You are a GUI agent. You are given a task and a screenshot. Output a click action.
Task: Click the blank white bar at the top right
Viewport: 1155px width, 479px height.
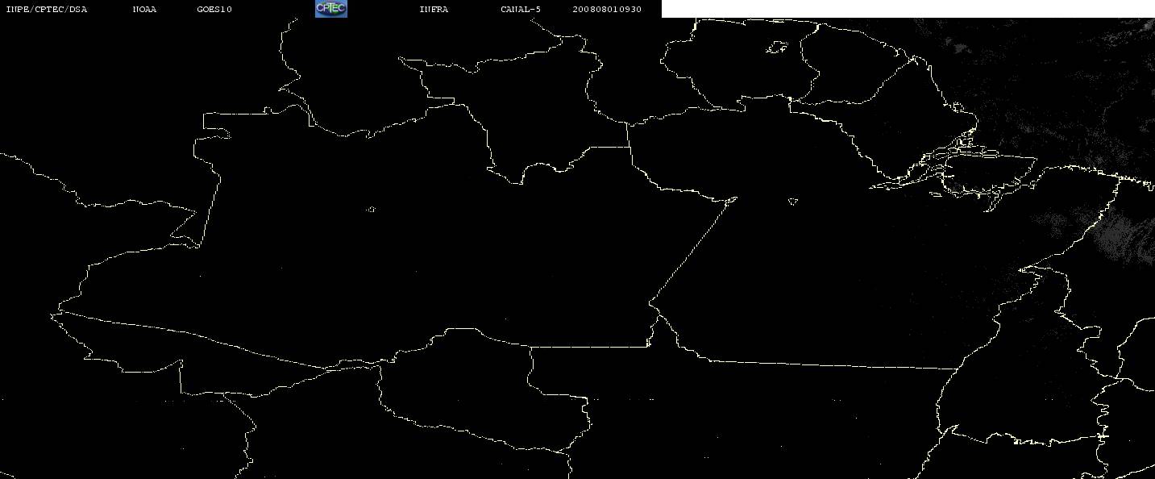908,9
